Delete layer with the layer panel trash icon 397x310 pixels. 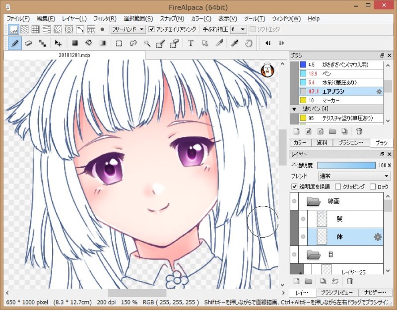point(349,281)
